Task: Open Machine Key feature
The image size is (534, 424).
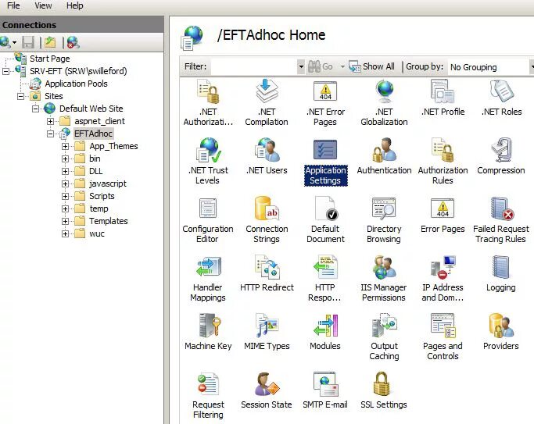Action: (x=208, y=332)
